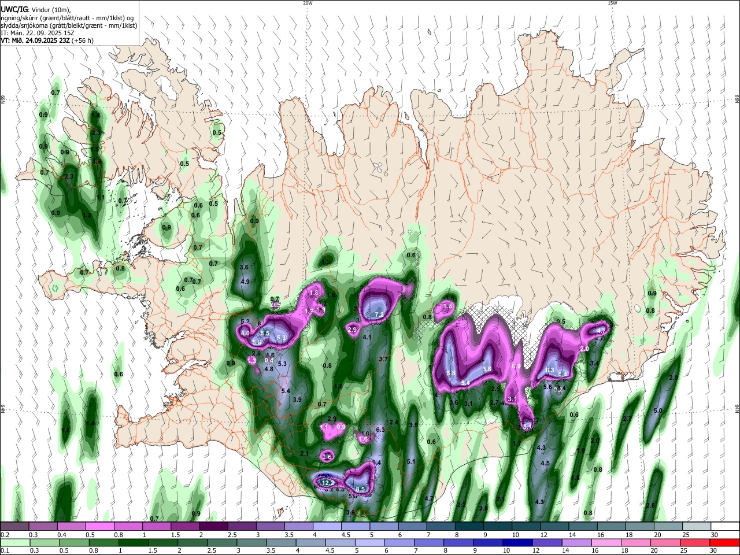Click the 7.2 precipitation value on the map
Image resolution: width=740 pixels, height=555 pixels.
click(x=380, y=315)
